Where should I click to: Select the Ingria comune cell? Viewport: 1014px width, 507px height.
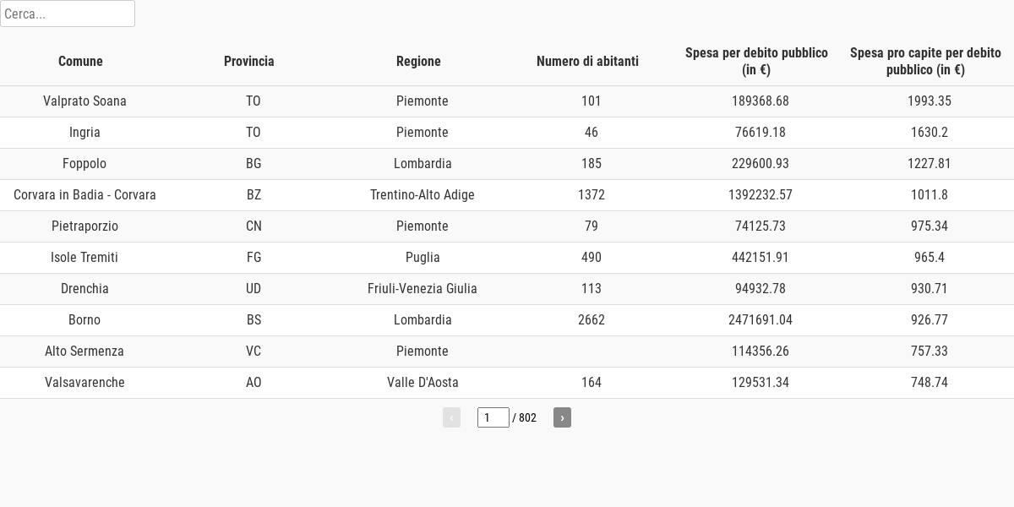click(x=84, y=133)
